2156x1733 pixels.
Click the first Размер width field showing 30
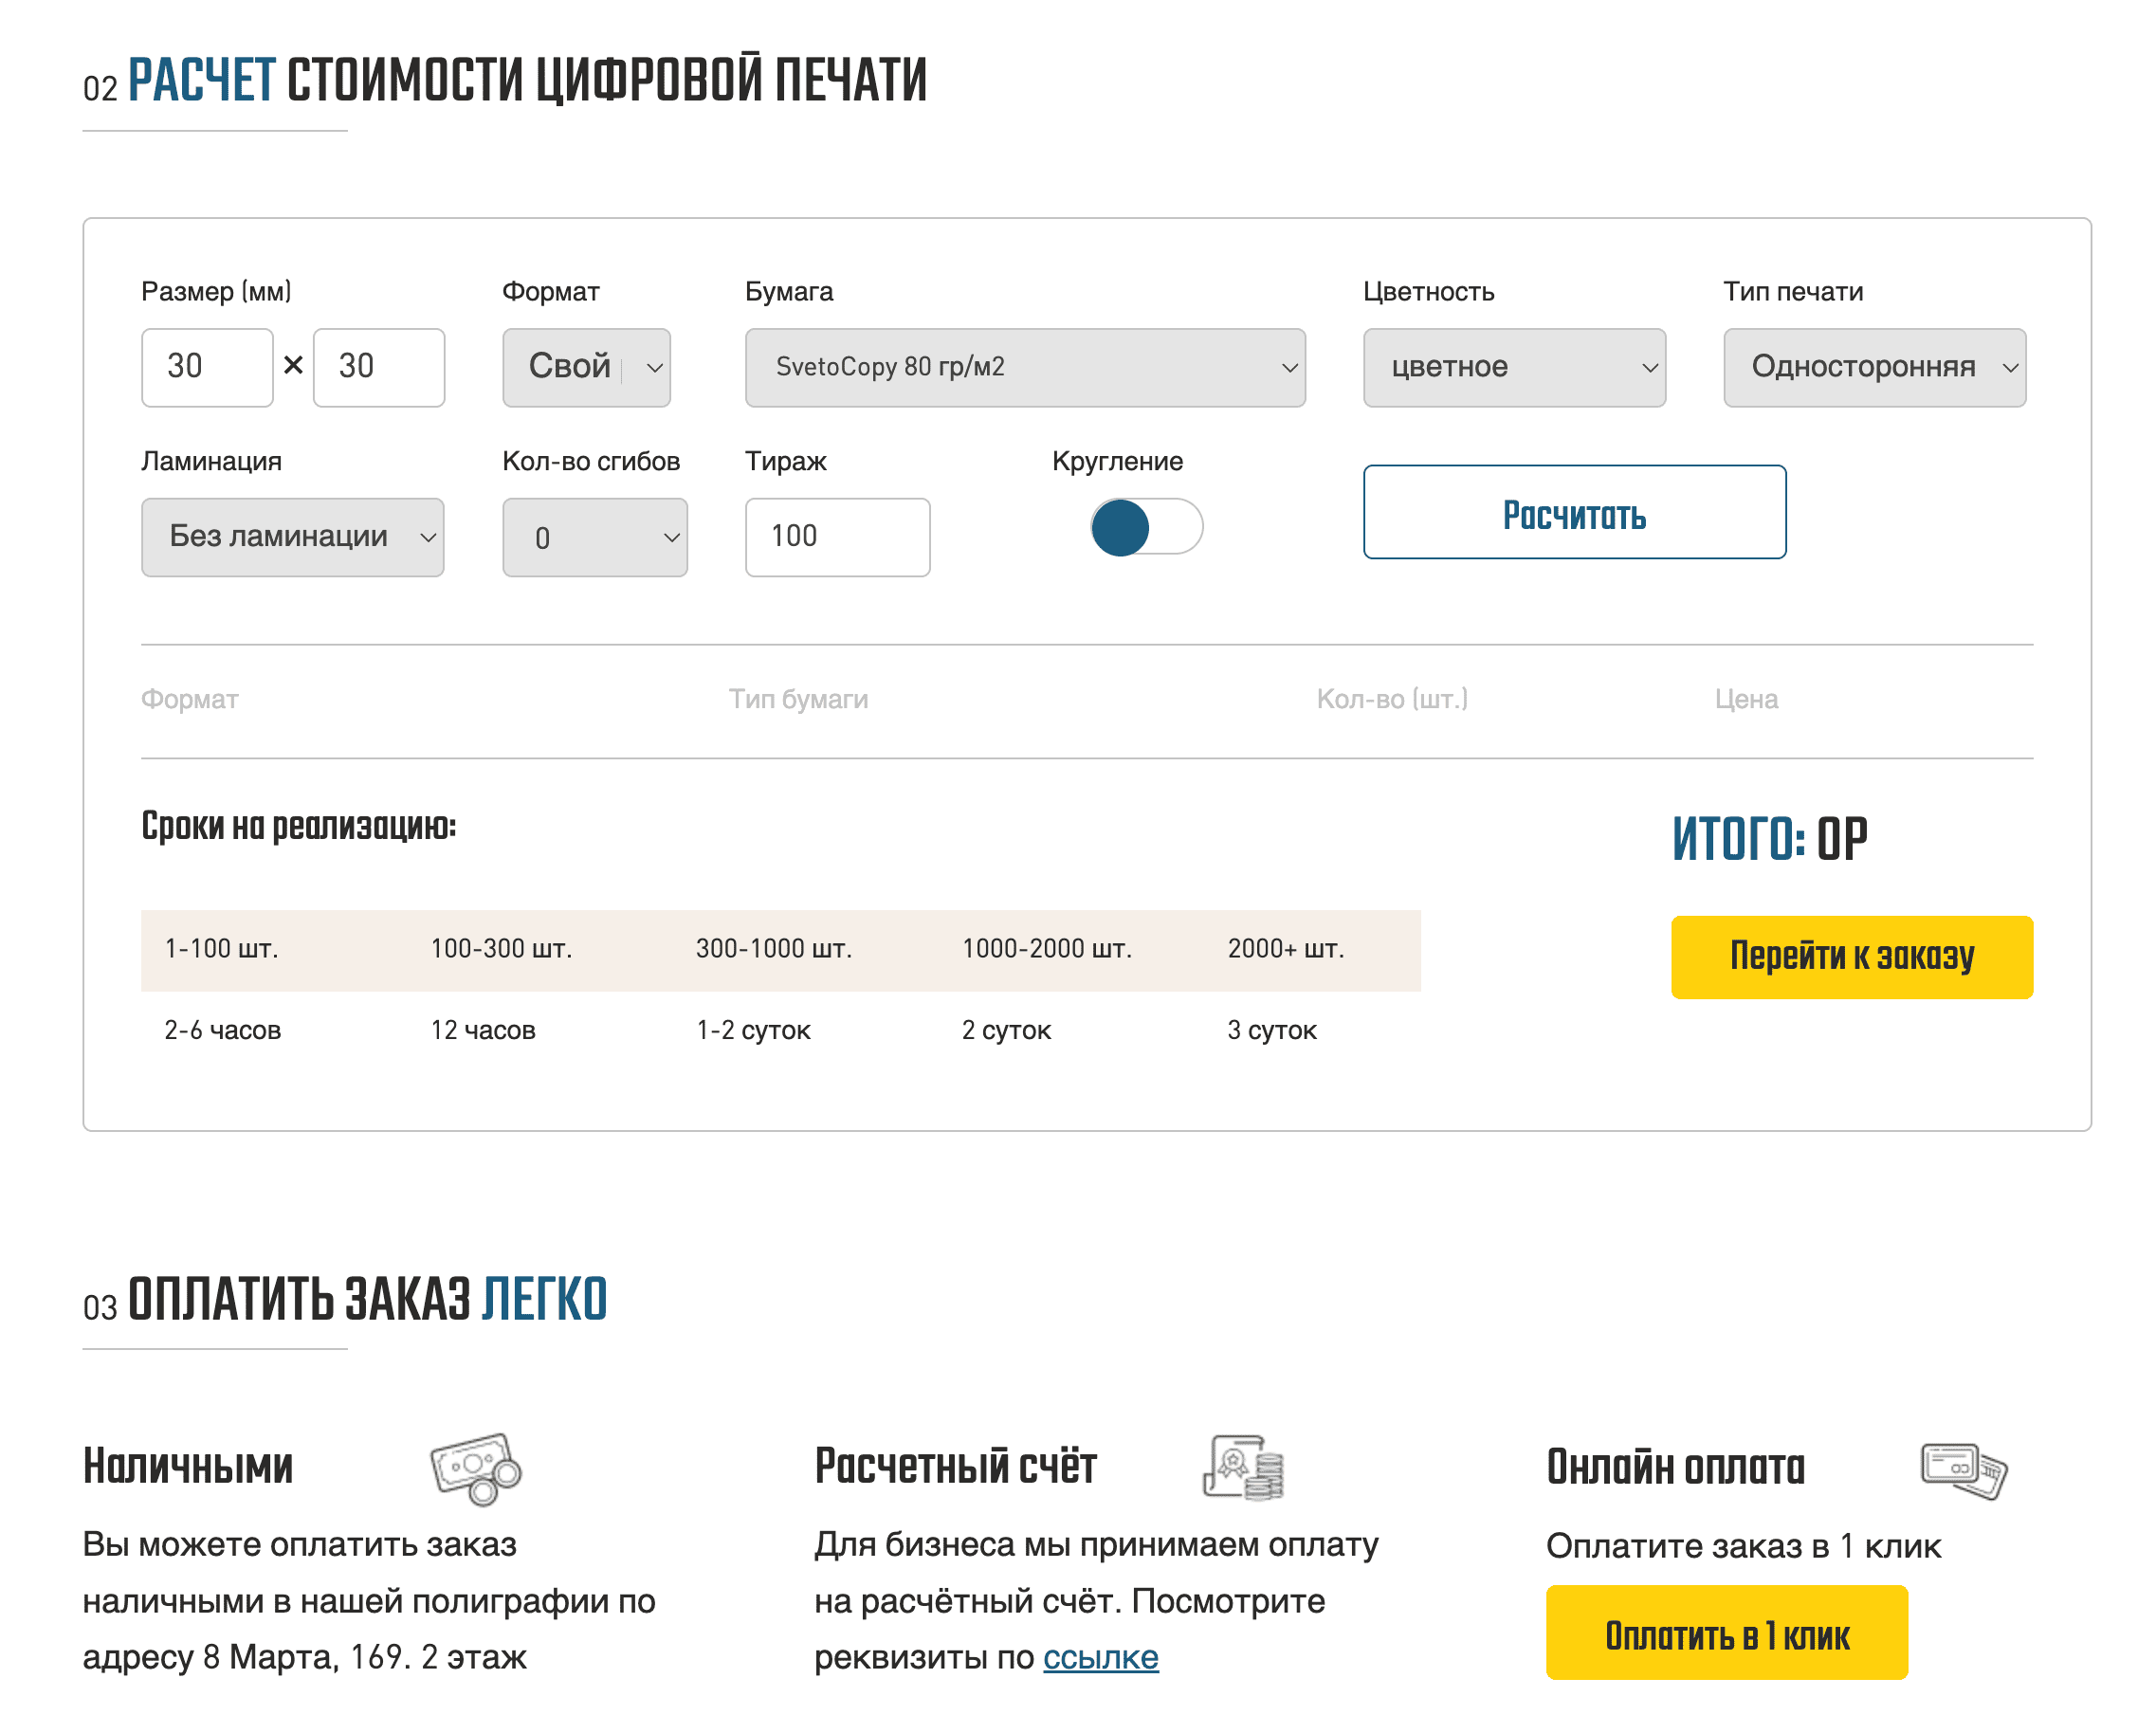click(206, 367)
